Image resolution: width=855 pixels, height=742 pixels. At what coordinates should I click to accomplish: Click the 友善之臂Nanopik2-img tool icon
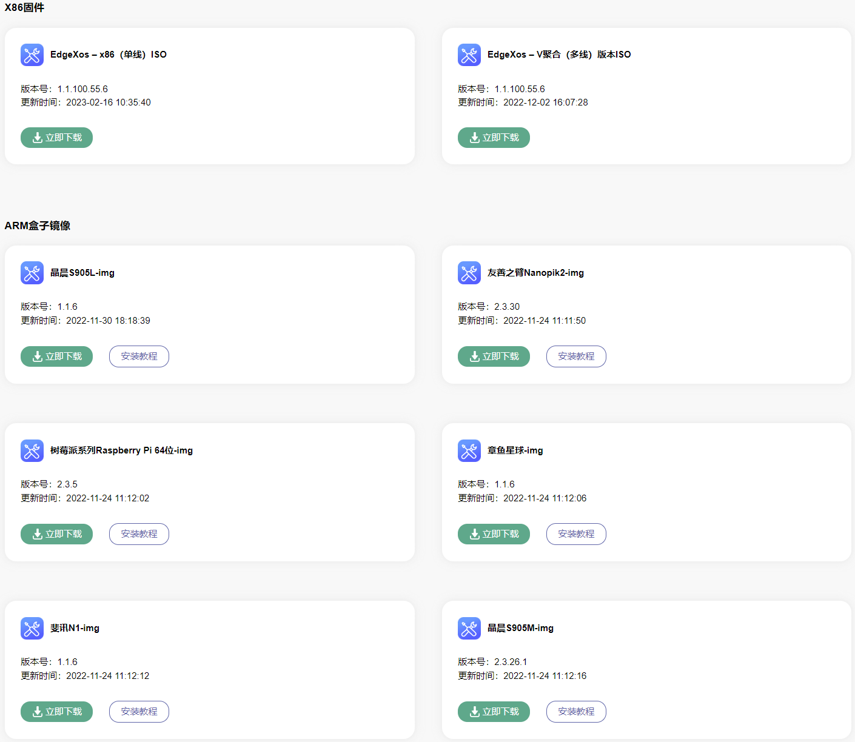(x=469, y=273)
